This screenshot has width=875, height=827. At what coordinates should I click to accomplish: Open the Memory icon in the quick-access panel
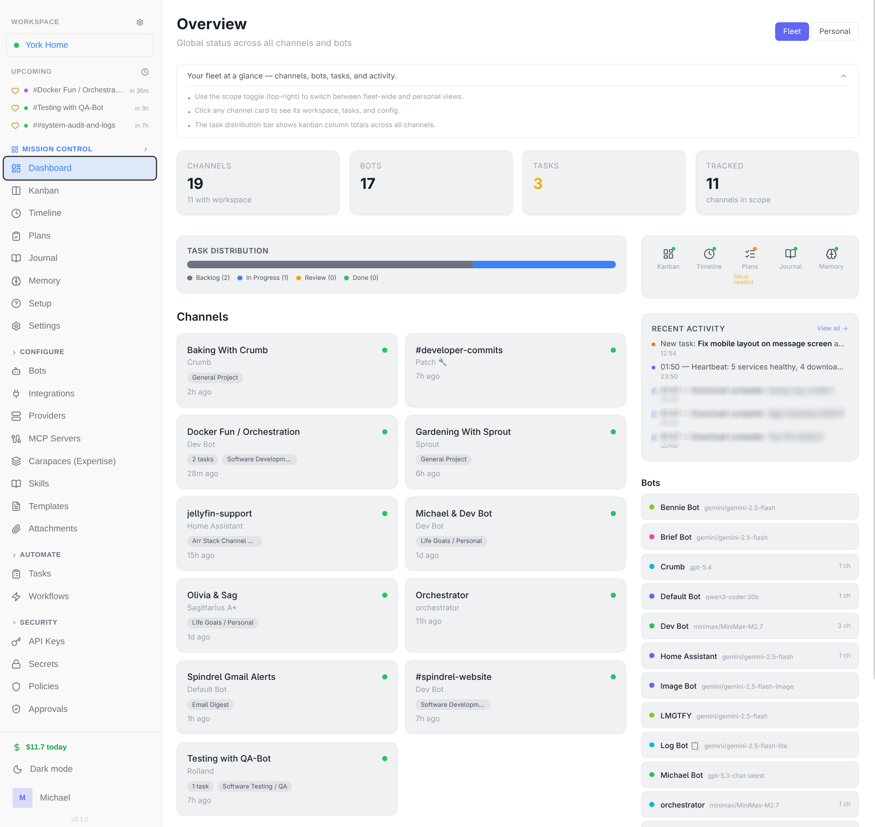point(831,258)
